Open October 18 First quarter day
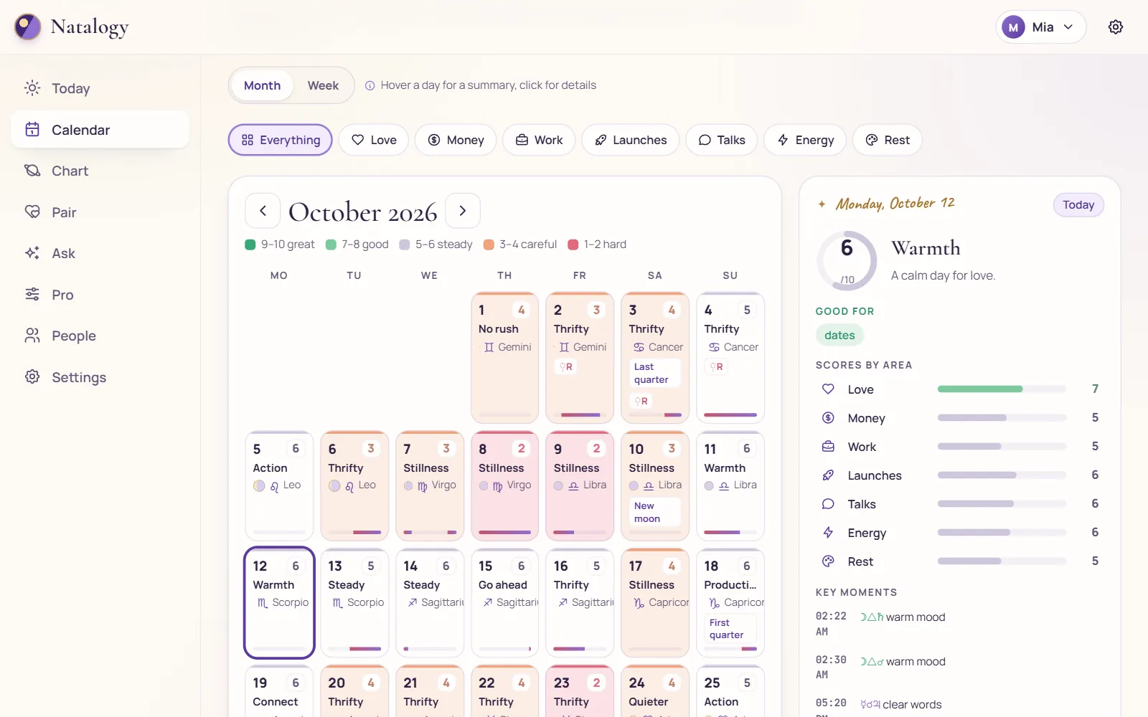This screenshot has width=1148, height=717. 730,603
